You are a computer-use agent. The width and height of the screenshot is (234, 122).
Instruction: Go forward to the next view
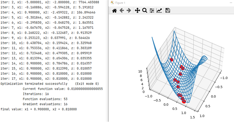point(129,11)
